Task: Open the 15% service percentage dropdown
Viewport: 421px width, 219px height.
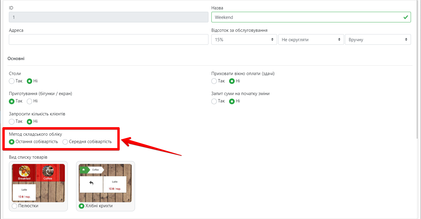Action: tap(244, 39)
